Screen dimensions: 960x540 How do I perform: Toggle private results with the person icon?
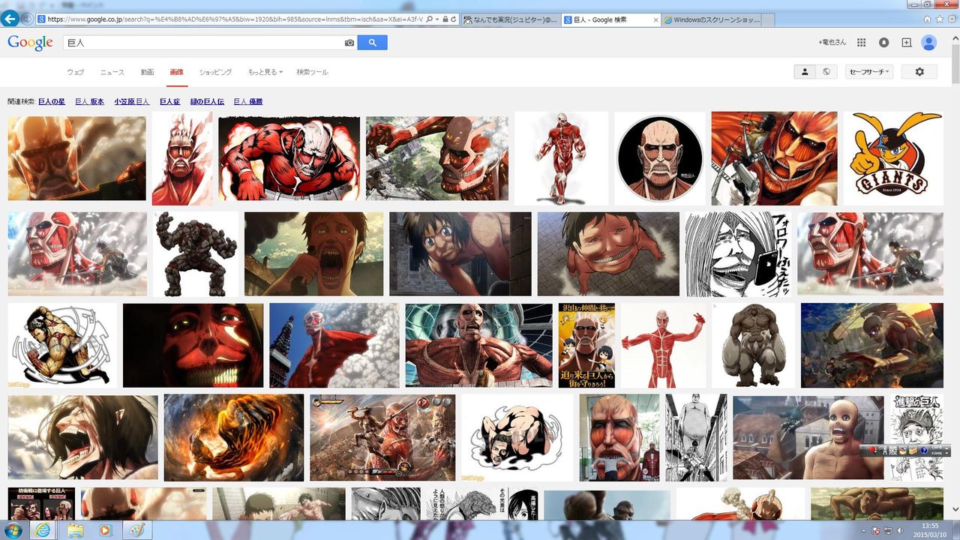point(805,72)
